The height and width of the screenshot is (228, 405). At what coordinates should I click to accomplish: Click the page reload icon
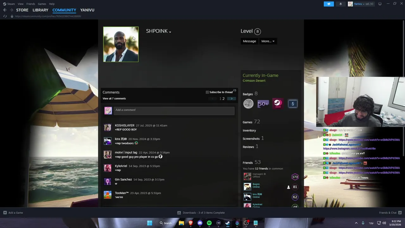[x=5, y=16]
